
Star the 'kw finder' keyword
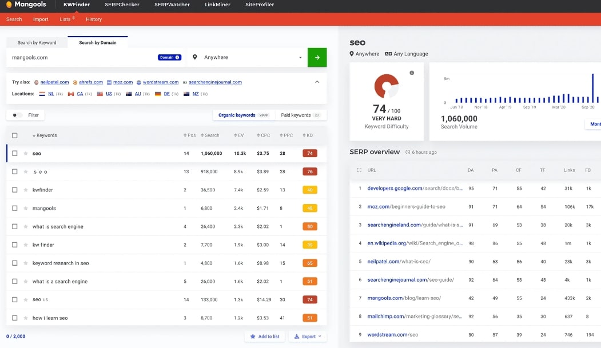click(26, 245)
